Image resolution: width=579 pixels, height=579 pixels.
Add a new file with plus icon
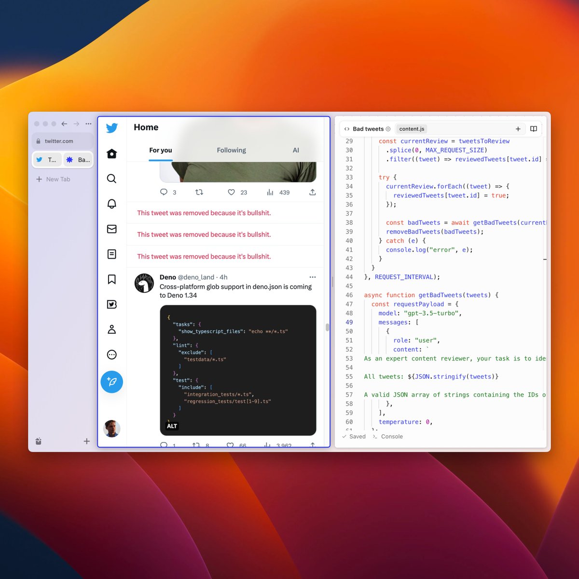coord(518,129)
